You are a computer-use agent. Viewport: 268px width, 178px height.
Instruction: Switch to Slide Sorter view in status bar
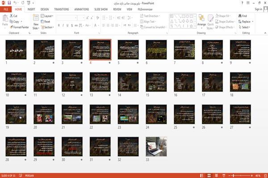tap(209, 176)
